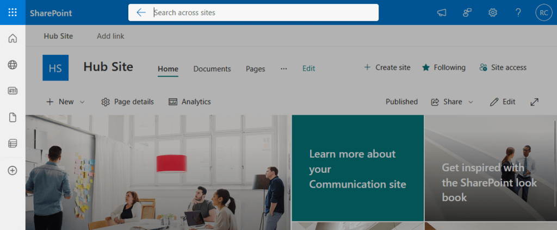This screenshot has width=557, height=230.
Task: Open My sites globe icon
Action: pyautogui.click(x=13, y=65)
